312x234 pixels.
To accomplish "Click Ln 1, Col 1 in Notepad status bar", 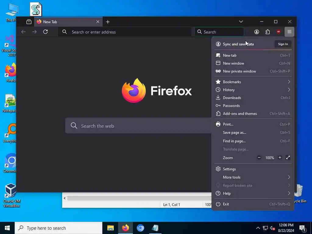I will [x=172, y=204].
